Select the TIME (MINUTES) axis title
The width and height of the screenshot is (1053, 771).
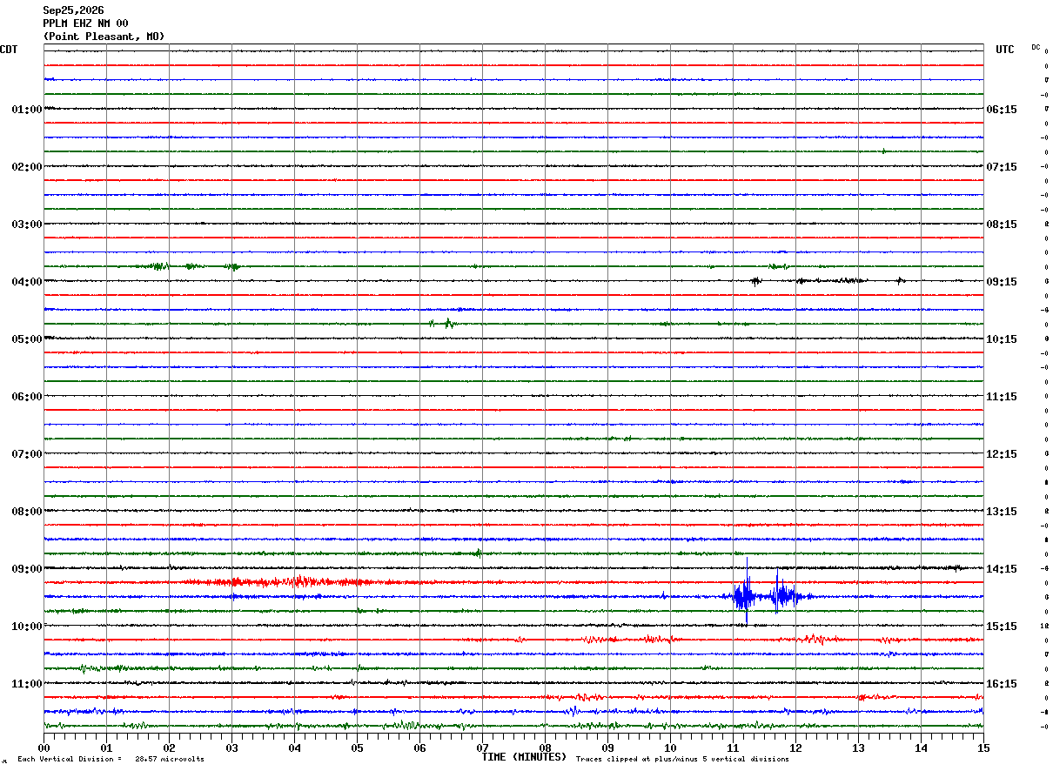click(x=525, y=757)
